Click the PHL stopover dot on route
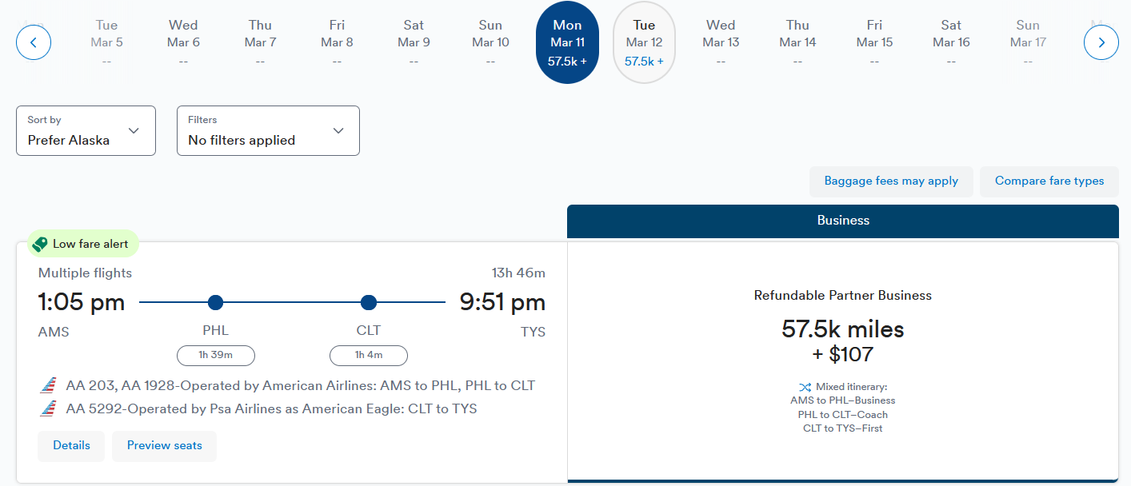1131x486 pixels. (215, 302)
